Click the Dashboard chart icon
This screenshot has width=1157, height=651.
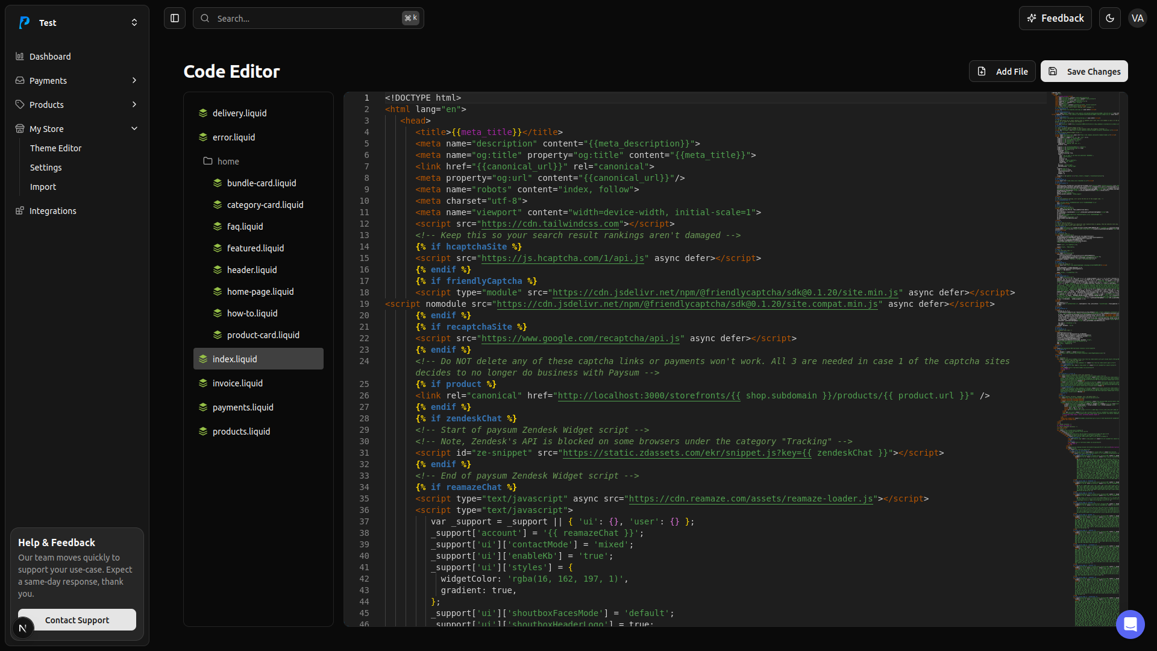click(20, 56)
